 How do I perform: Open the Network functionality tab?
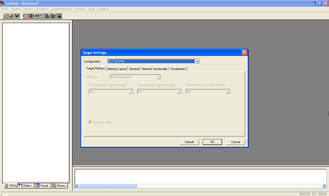coord(154,69)
